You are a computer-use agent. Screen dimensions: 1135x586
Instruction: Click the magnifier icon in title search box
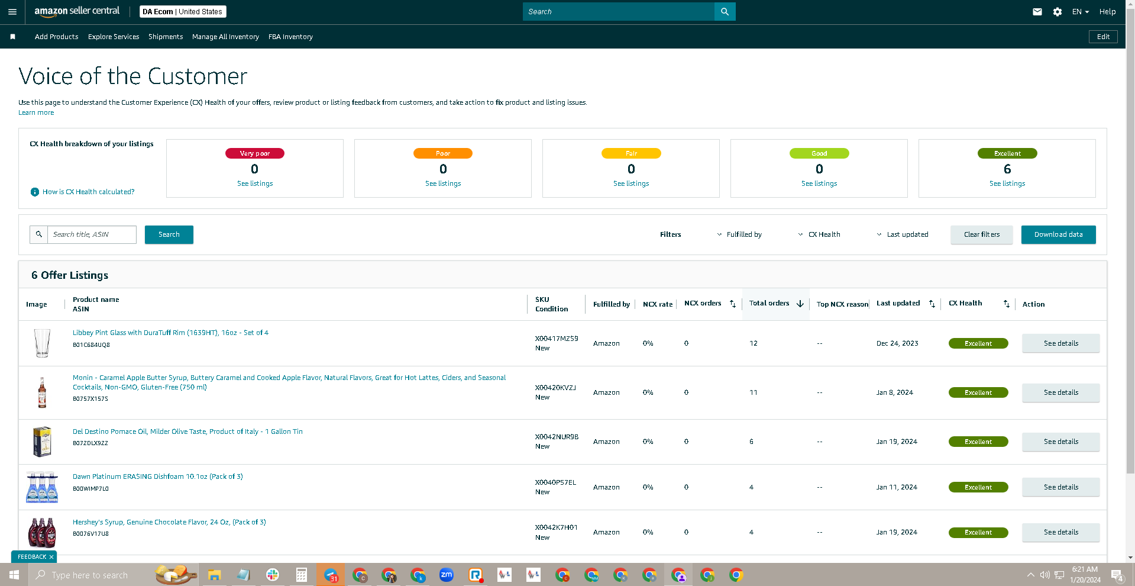(x=39, y=234)
